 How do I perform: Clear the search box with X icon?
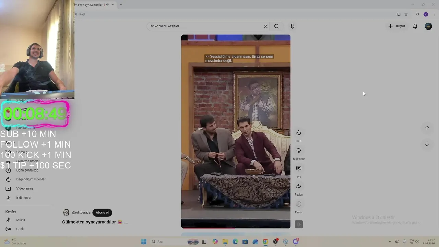pyautogui.click(x=265, y=26)
